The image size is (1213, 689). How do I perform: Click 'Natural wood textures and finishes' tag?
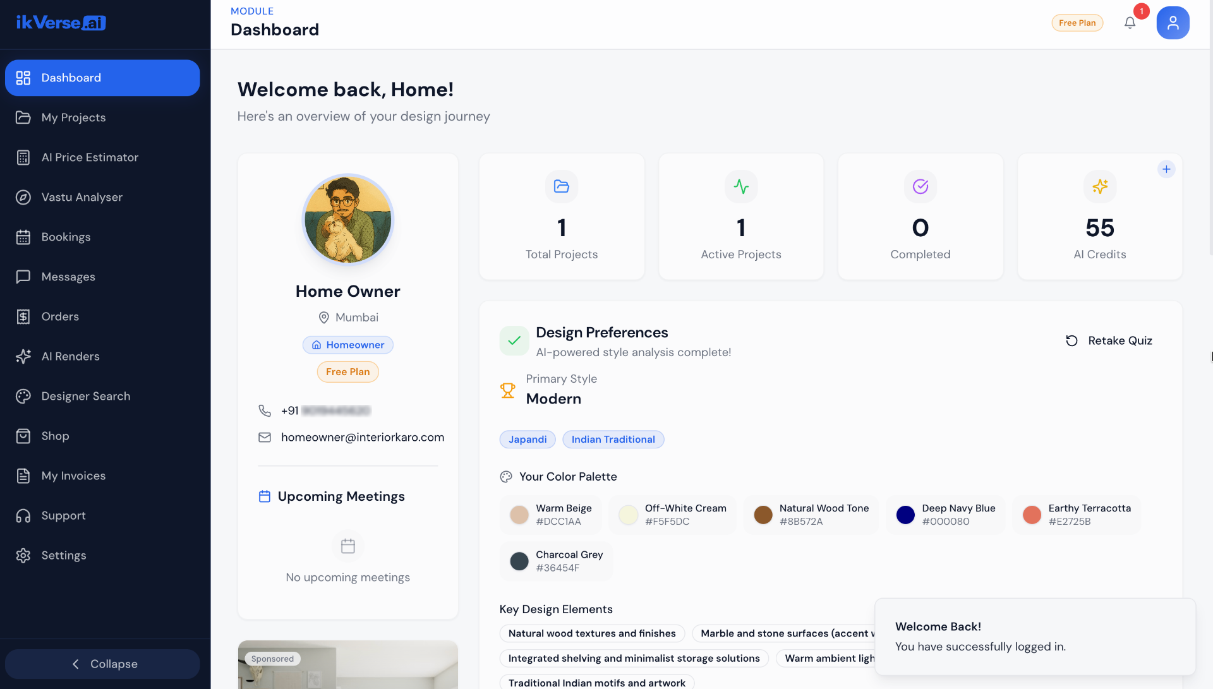pos(592,633)
